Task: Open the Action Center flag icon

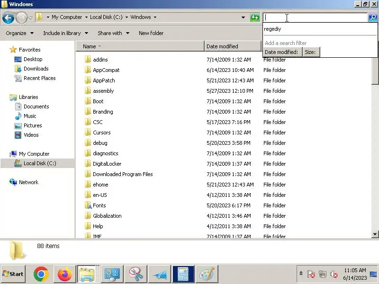Action: [x=311, y=274]
